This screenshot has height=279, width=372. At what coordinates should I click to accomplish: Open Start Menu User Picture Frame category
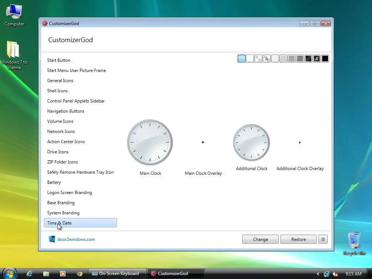click(80, 70)
